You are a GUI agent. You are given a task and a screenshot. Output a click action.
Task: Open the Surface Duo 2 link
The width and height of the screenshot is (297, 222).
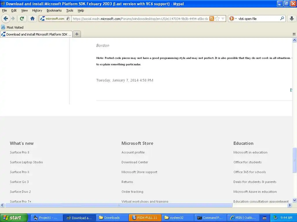[x=20, y=192]
